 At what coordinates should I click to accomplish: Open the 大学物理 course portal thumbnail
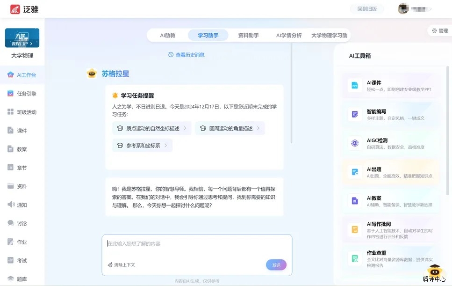click(x=22, y=38)
